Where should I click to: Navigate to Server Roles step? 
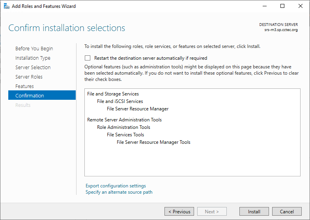pos(29,77)
